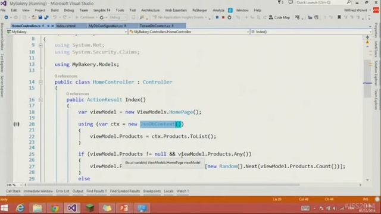Open the MyBakery project scope dropdown
381x214 pixels.
(67, 32)
